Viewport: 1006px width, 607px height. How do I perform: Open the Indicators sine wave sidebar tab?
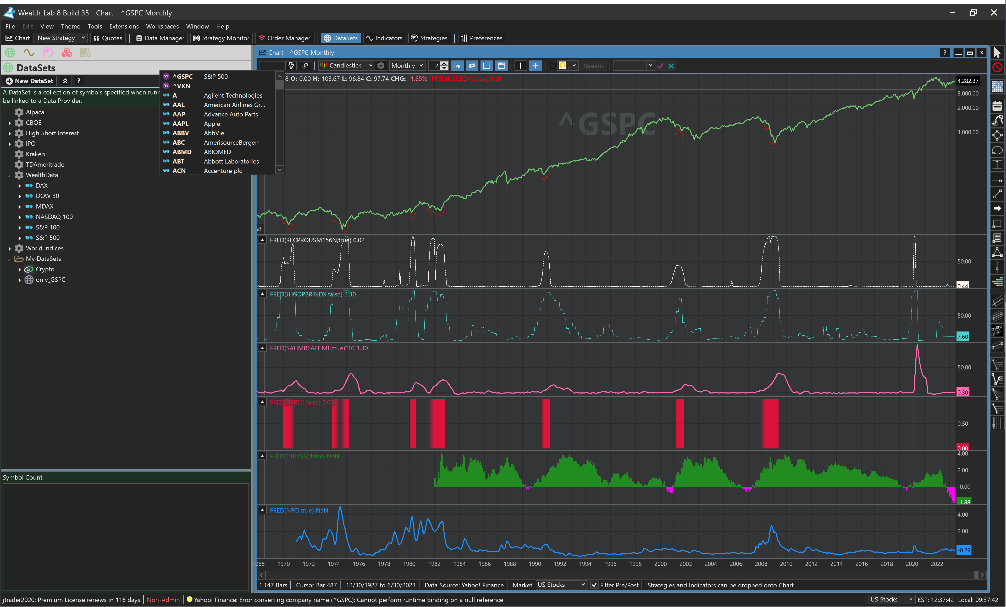(29, 53)
